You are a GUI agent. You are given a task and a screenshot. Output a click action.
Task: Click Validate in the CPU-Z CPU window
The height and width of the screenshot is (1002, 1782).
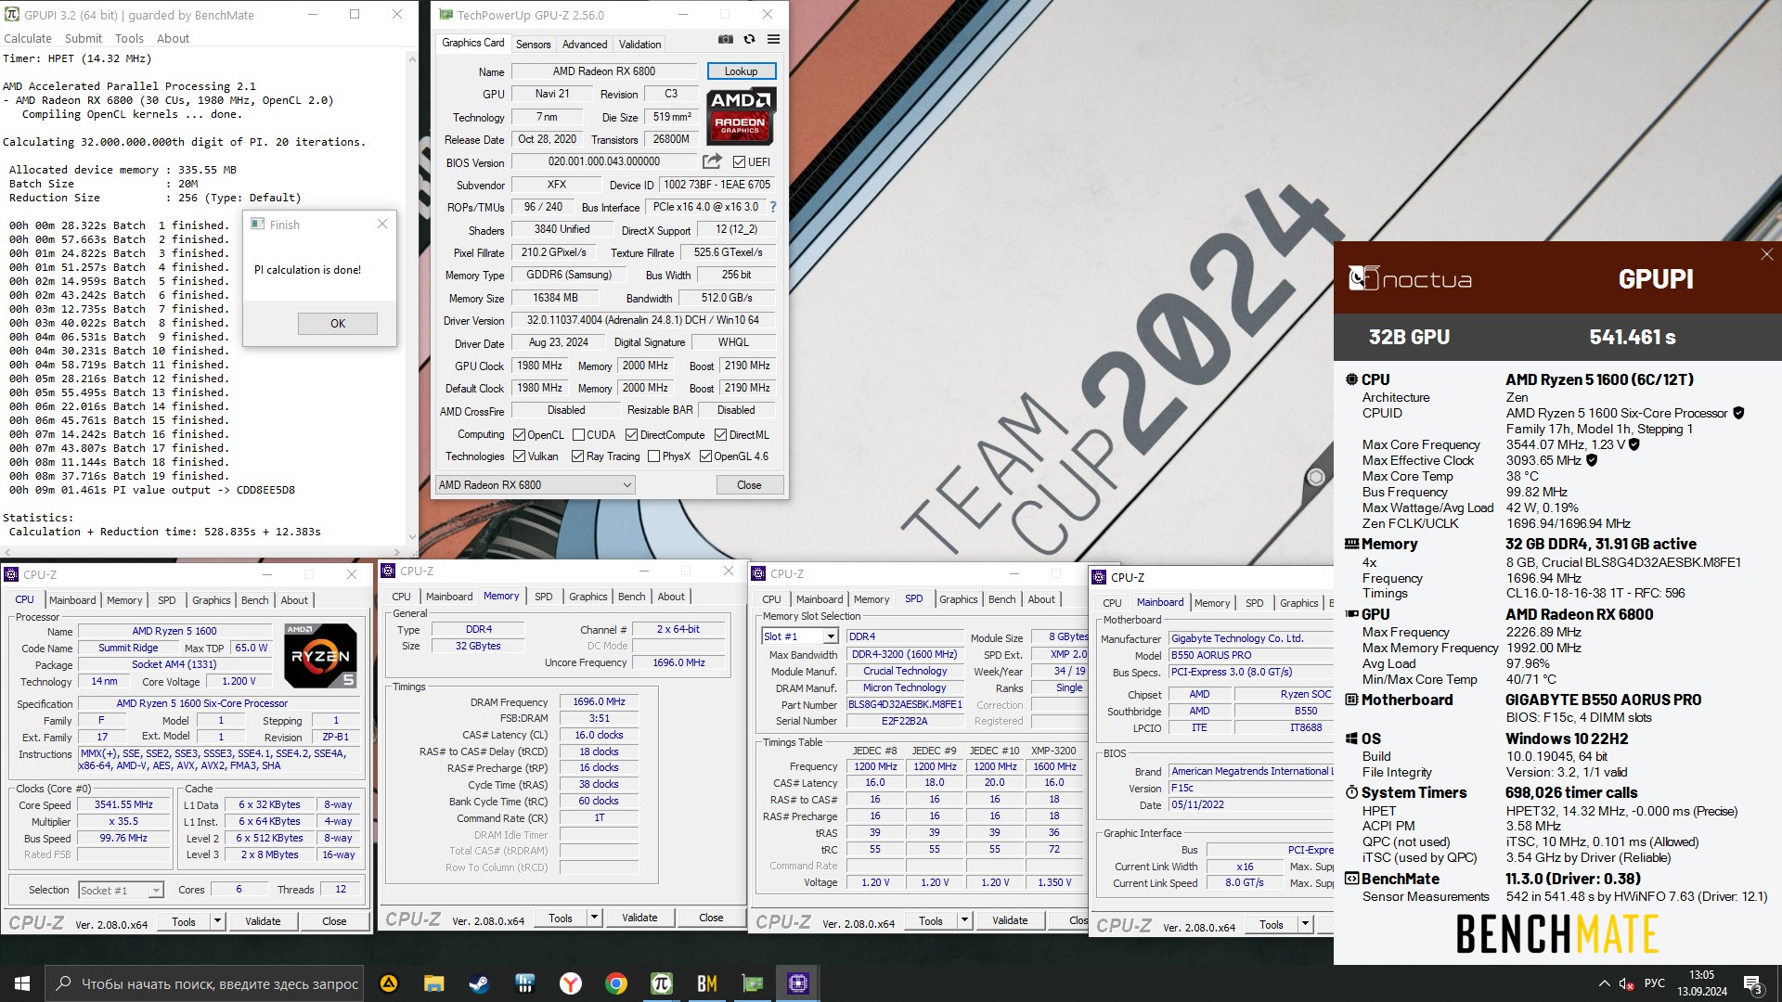(x=263, y=921)
